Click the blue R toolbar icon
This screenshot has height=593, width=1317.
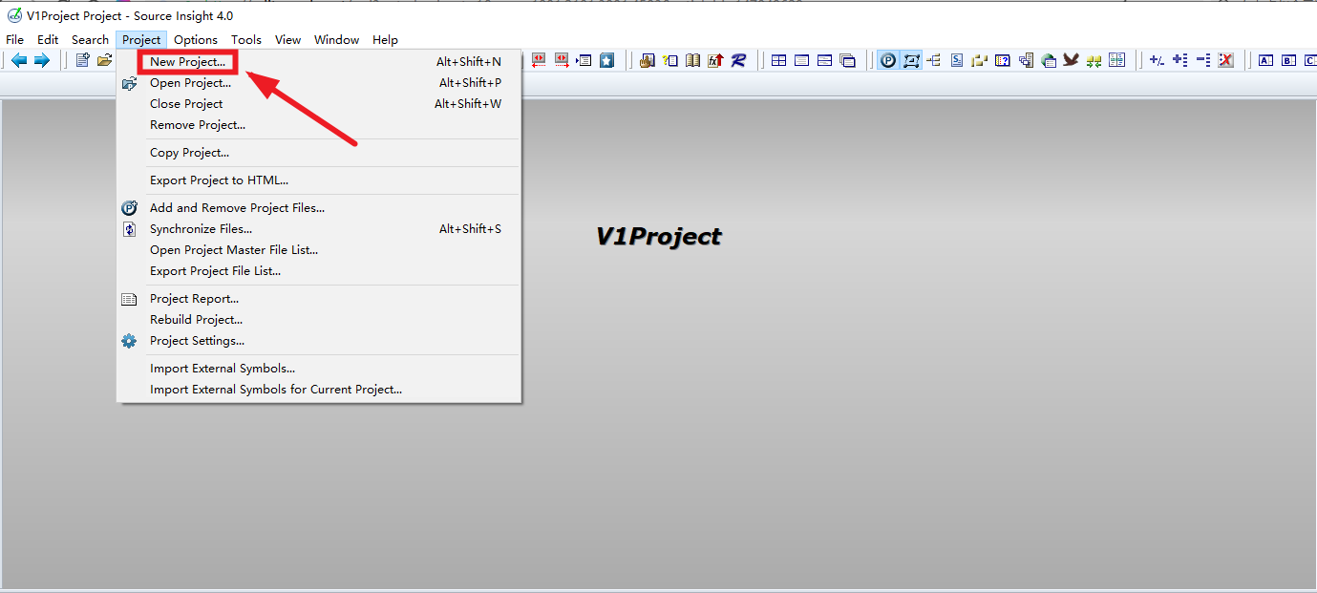[738, 60]
